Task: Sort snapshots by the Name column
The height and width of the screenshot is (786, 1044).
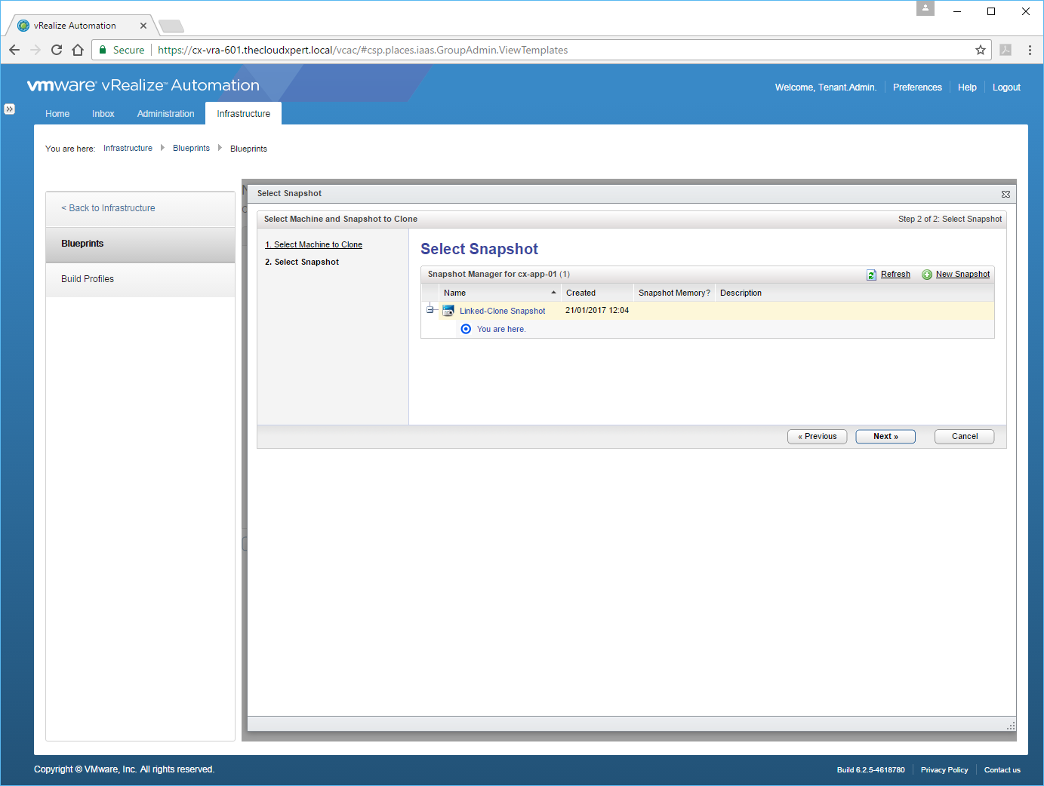Action: [498, 293]
